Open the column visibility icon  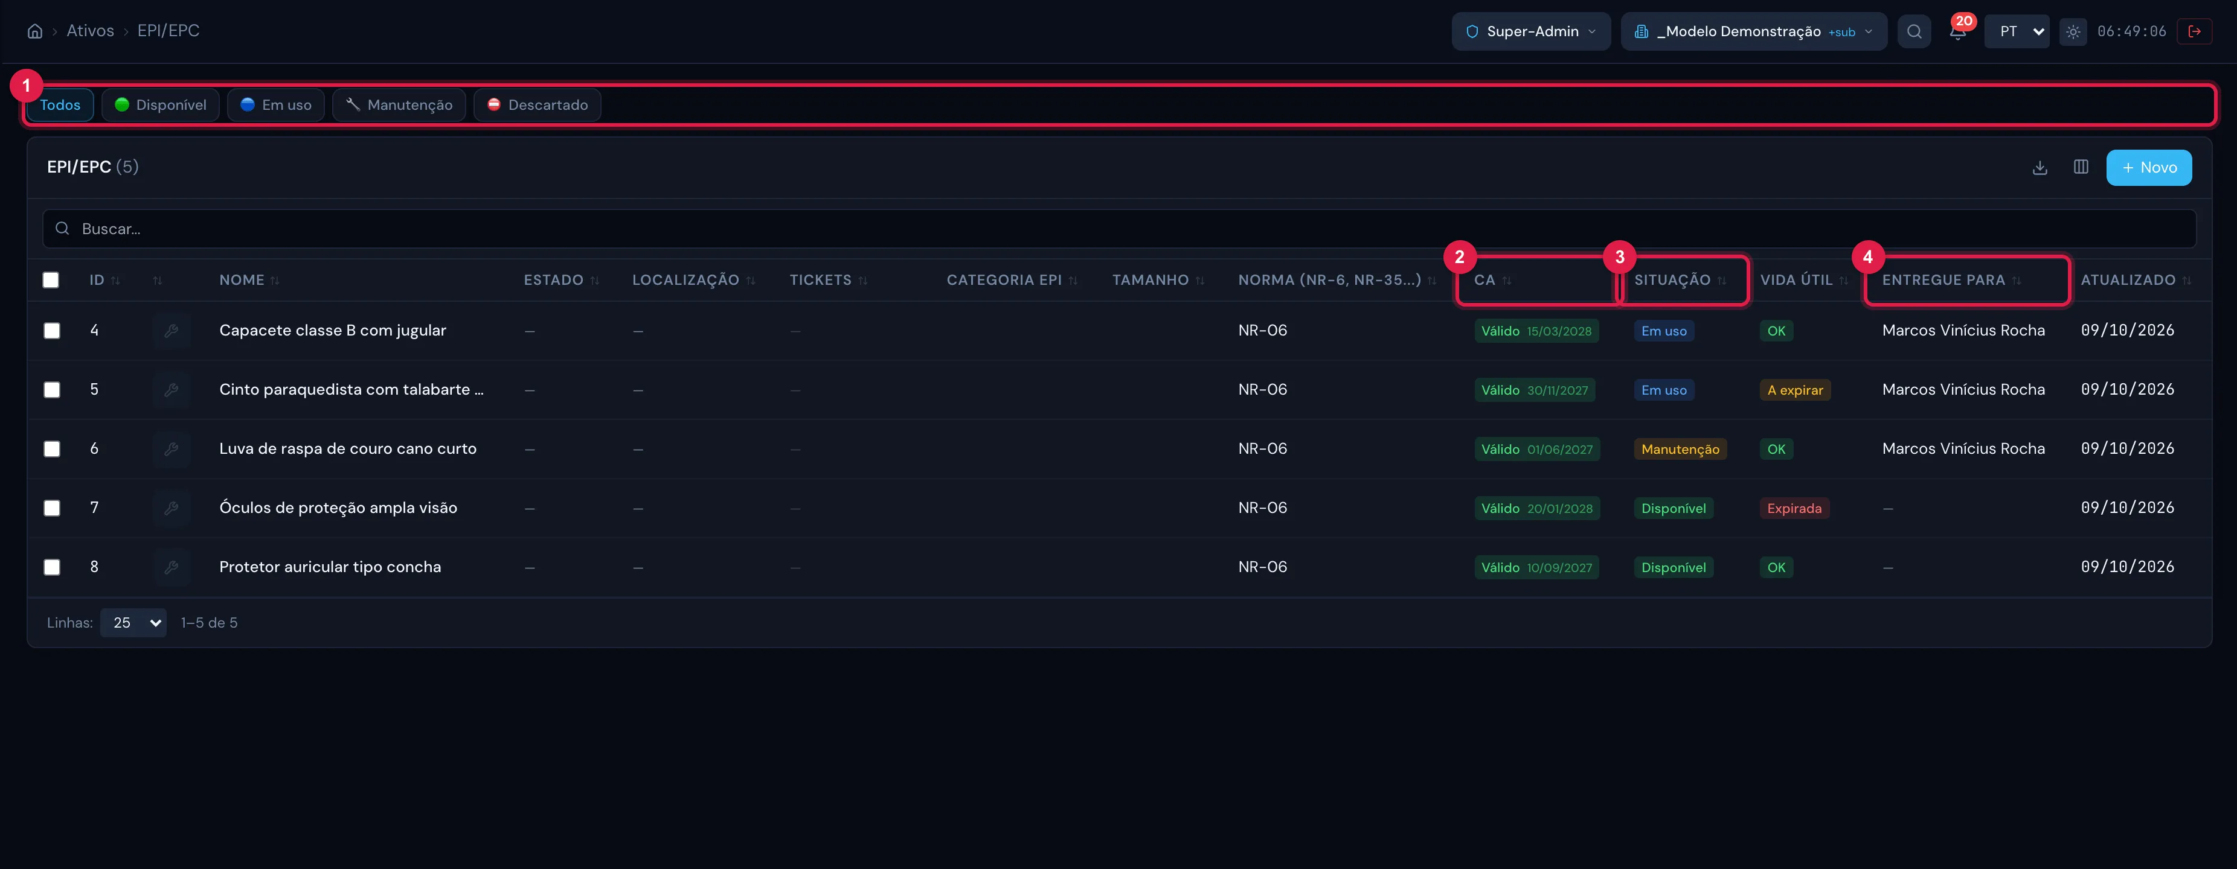2081,168
